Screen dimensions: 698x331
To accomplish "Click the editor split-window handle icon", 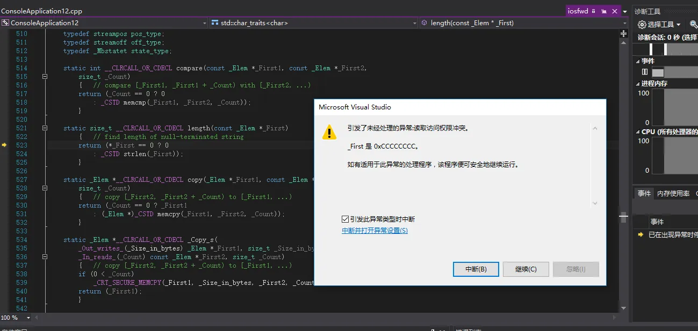I will click(623, 33).
